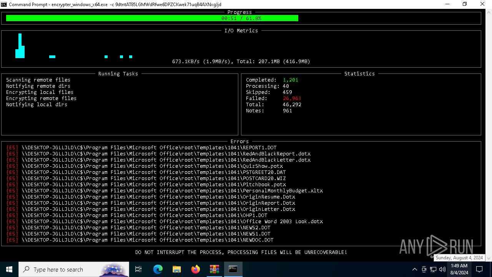This screenshot has width=492, height=277.
Task: Click the error line for REPORT1.DOT
Action: [x=141, y=148]
